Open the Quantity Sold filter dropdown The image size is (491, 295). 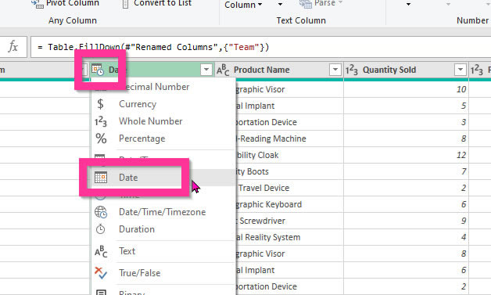click(461, 70)
